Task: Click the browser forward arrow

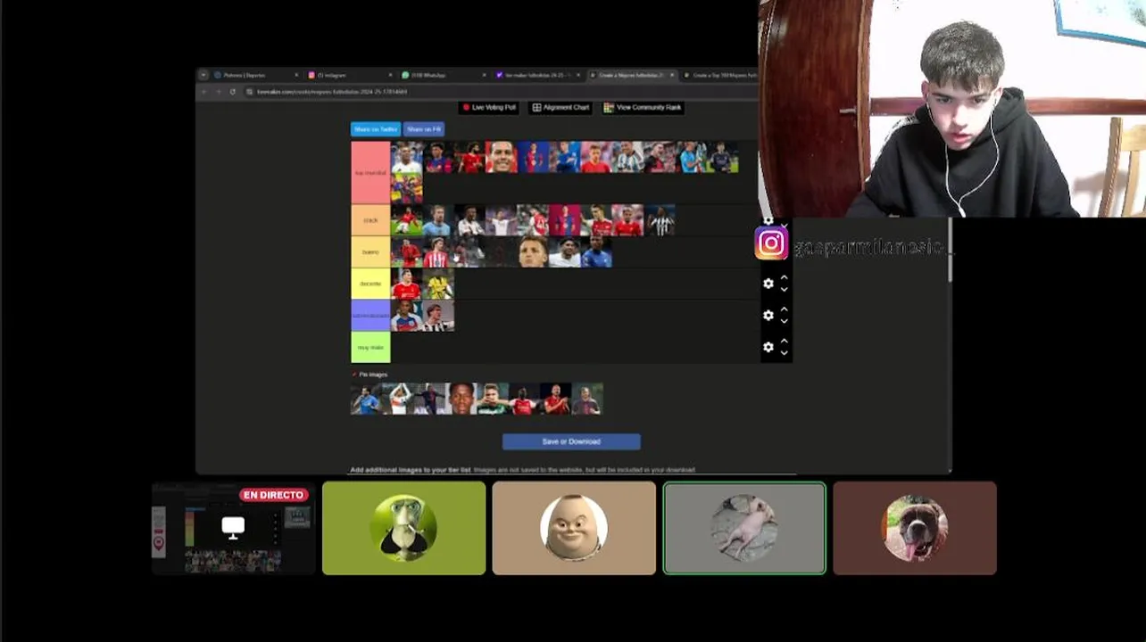Action: 217,92
